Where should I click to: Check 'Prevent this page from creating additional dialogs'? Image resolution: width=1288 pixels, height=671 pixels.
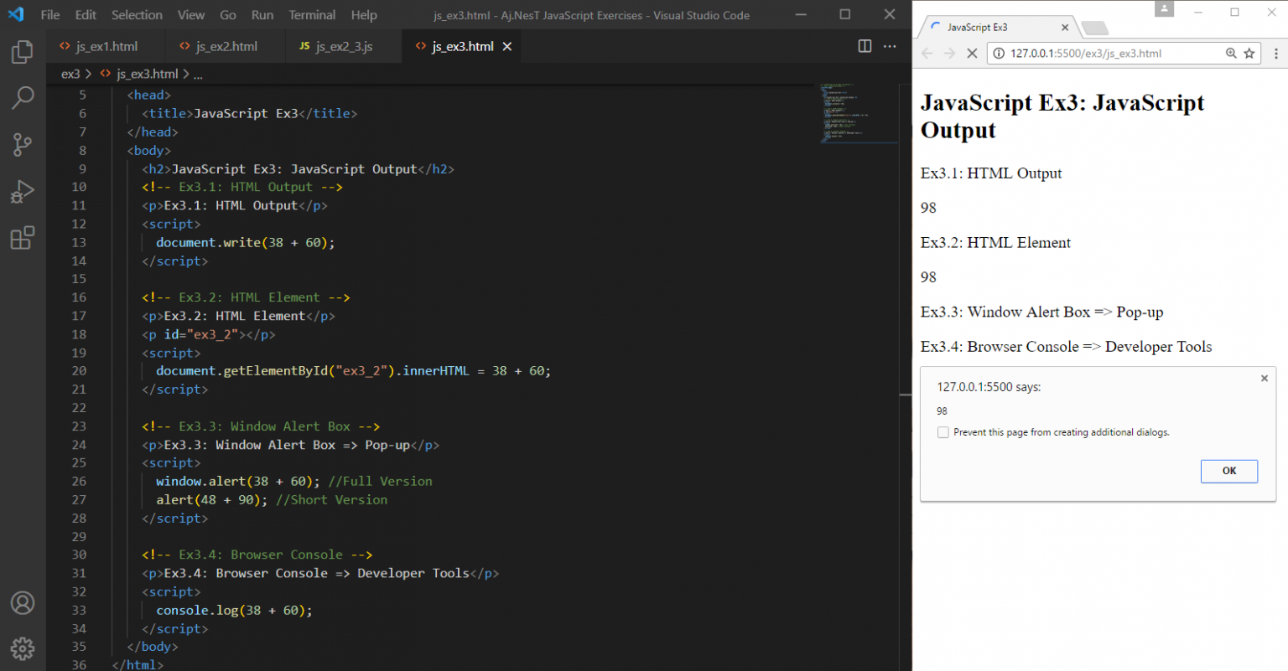(943, 432)
